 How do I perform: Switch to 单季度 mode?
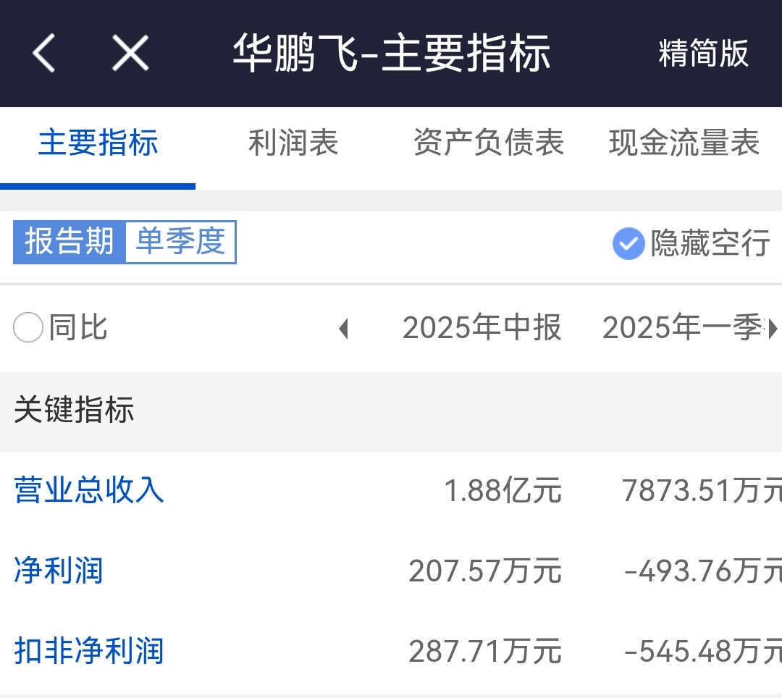coord(180,242)
